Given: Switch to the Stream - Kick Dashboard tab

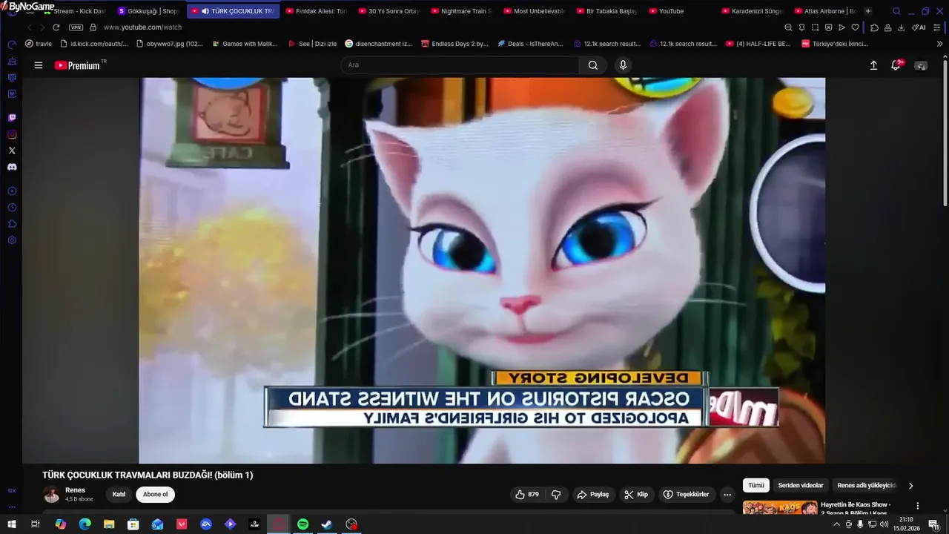Looking at the screenshot, I should pos(74,11).
